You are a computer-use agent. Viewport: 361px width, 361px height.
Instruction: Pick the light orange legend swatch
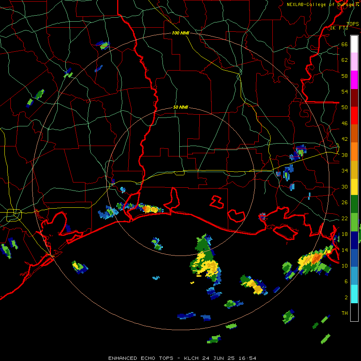coord(354,152)
